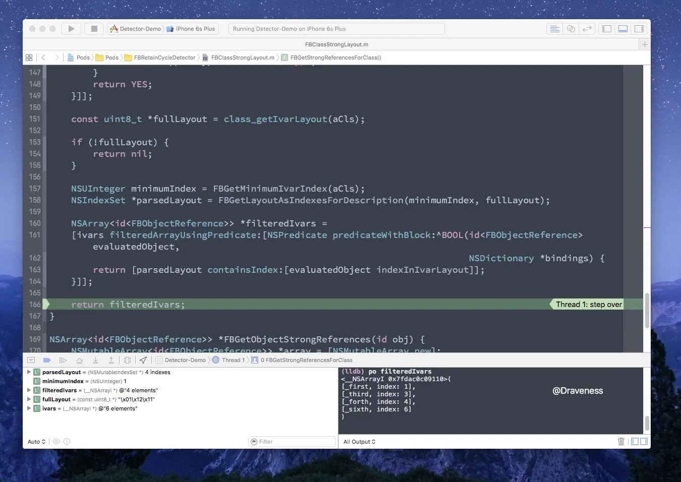Open the Pods folder jump bar item
Viewport: 681px width, 482px height.
point(107,57)
